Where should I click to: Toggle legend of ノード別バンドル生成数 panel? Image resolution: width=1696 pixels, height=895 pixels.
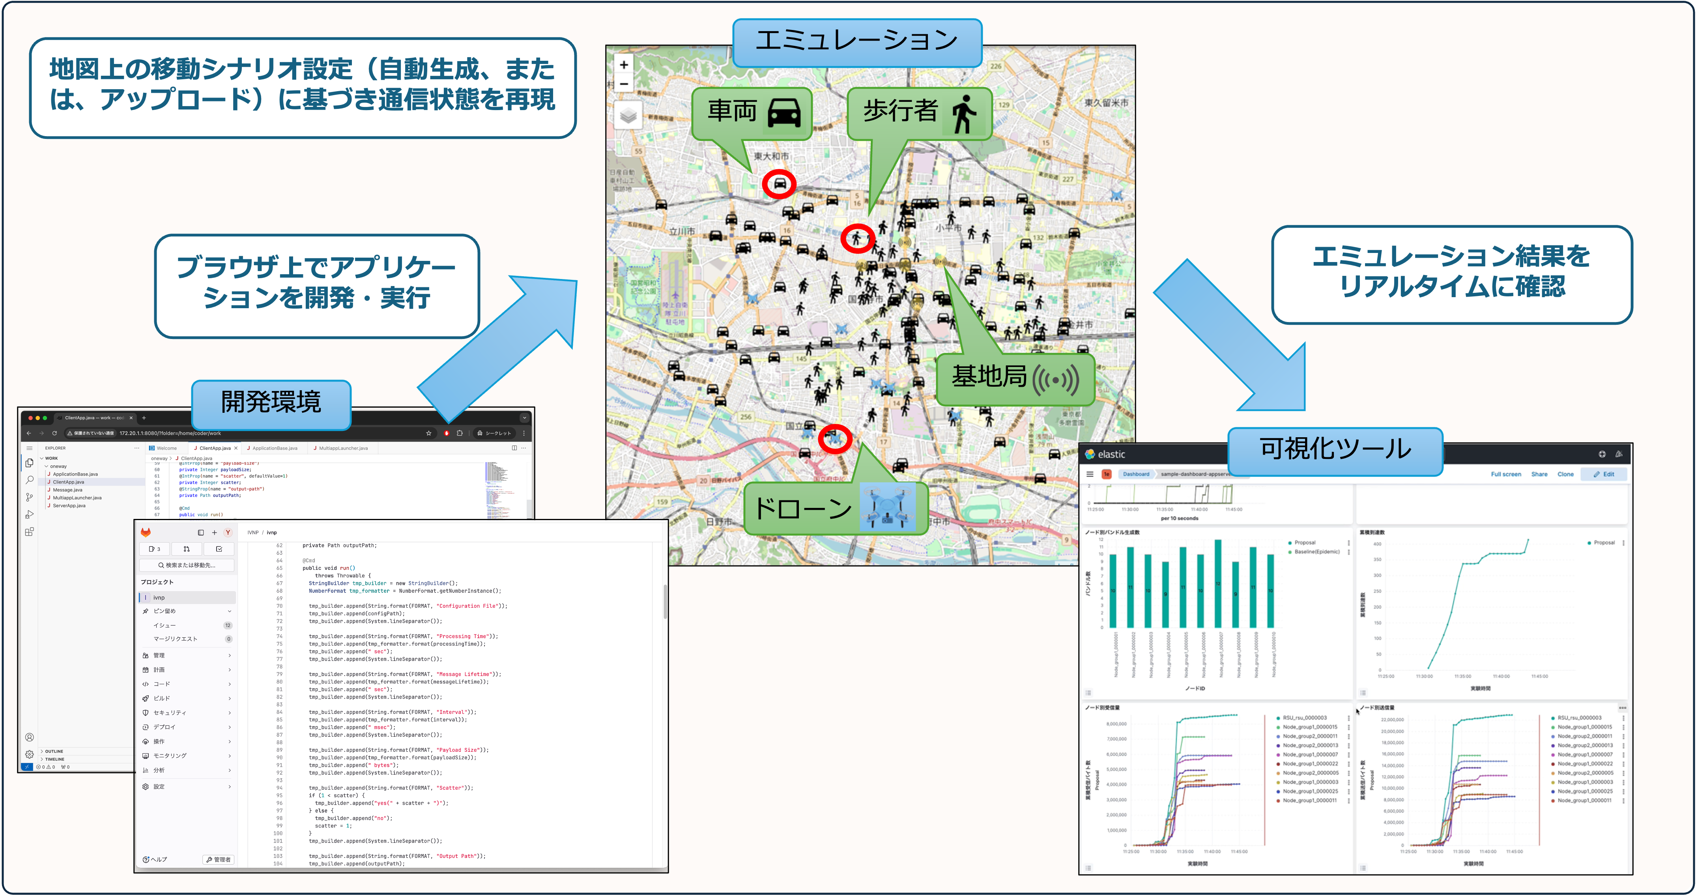click(1088, 693)
